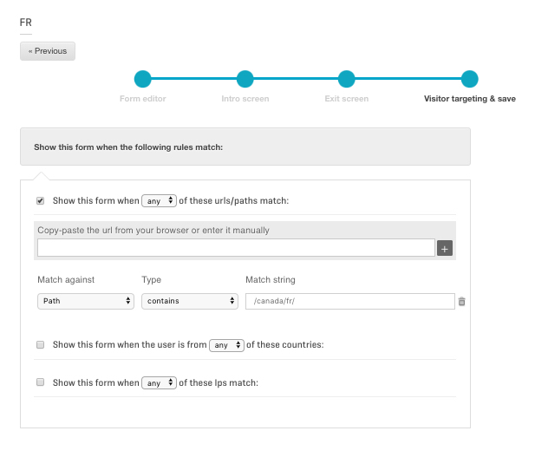Click the Visitor targeting & save step circle
The width and height of the screenshot is (535, 457).
pyautogui.click(x=469, y=79)
